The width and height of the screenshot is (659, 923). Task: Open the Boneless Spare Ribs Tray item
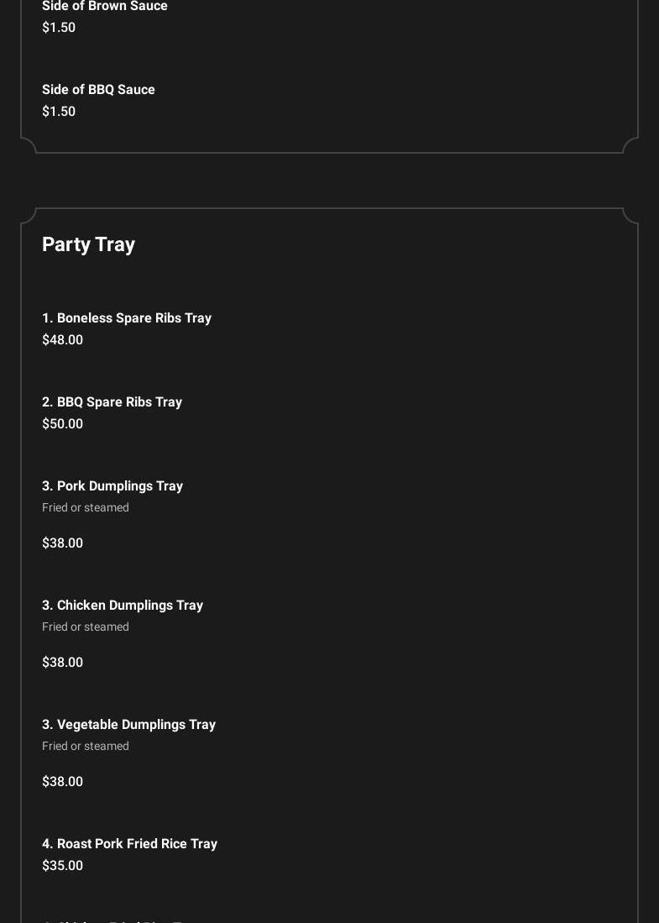click(x=127, y=318)
